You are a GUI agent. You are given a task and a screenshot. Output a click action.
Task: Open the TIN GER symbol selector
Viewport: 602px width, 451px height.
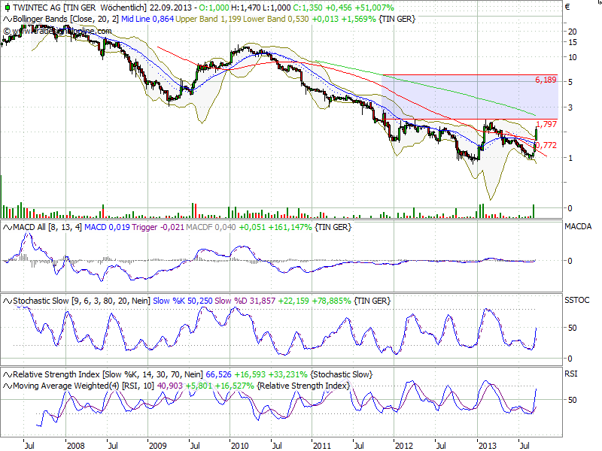tap(80, 7)
